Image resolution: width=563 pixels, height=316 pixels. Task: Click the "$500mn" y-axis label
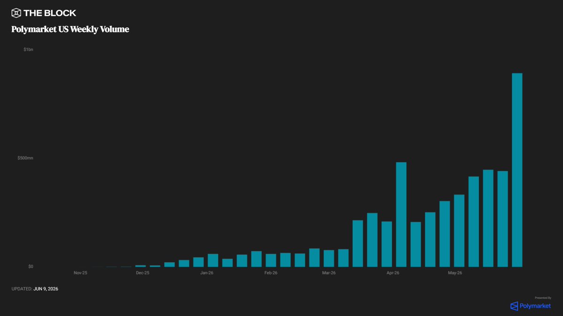tap(25, 158)
